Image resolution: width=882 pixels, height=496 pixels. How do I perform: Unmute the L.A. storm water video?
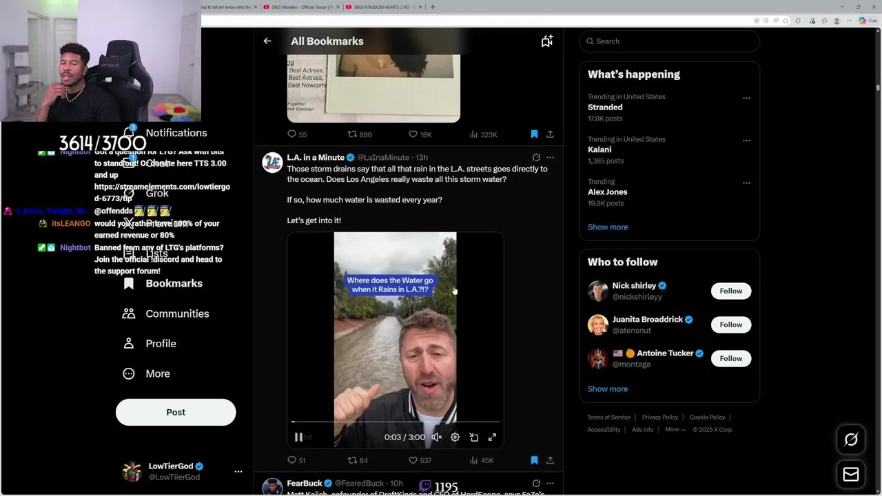click(436, 437)
